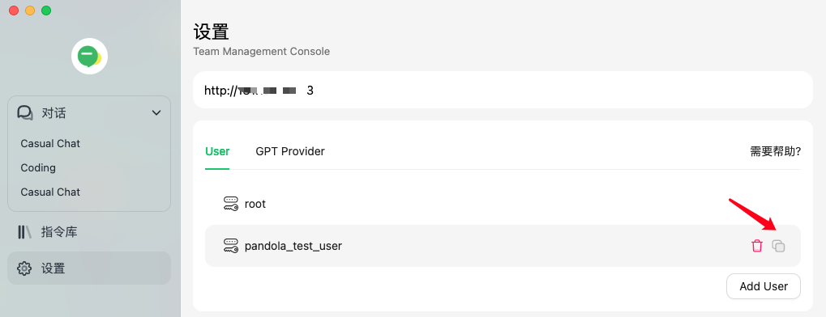
Task: Open the 需要帮助? help link
Action: click(776, 151)
